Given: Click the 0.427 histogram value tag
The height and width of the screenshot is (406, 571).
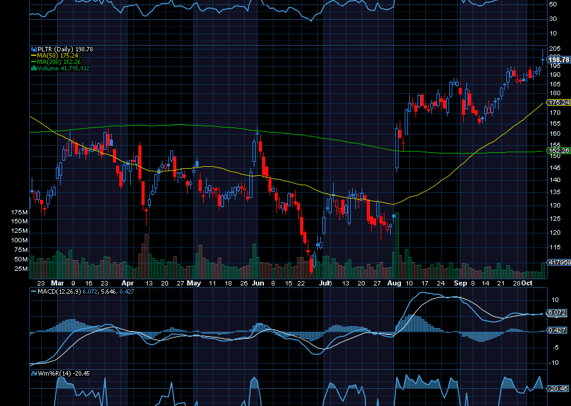Looking at the screenshot, I should click(x=557, y=331).
